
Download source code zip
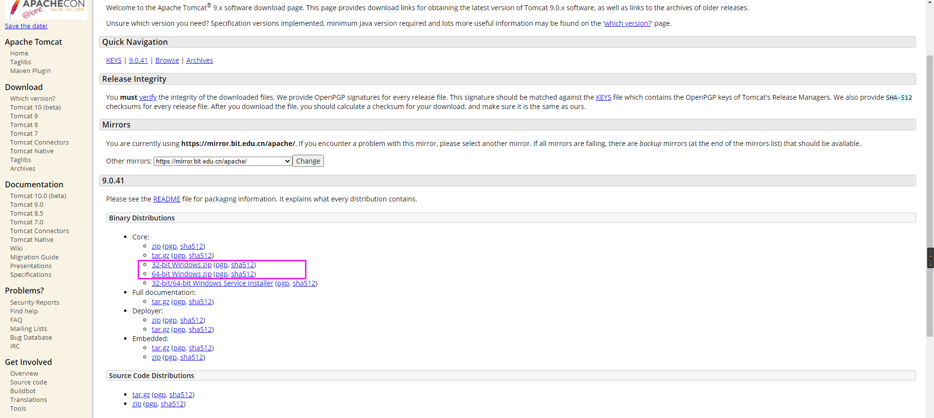click(137, 404)
